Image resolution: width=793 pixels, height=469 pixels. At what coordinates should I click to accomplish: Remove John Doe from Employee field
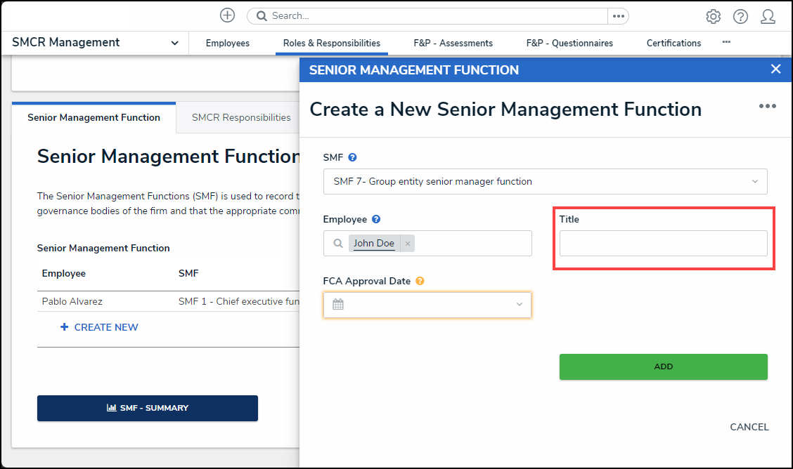click(408, 244)
